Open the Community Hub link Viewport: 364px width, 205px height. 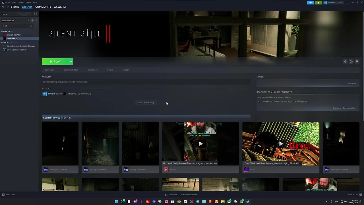tap(71, 70)
